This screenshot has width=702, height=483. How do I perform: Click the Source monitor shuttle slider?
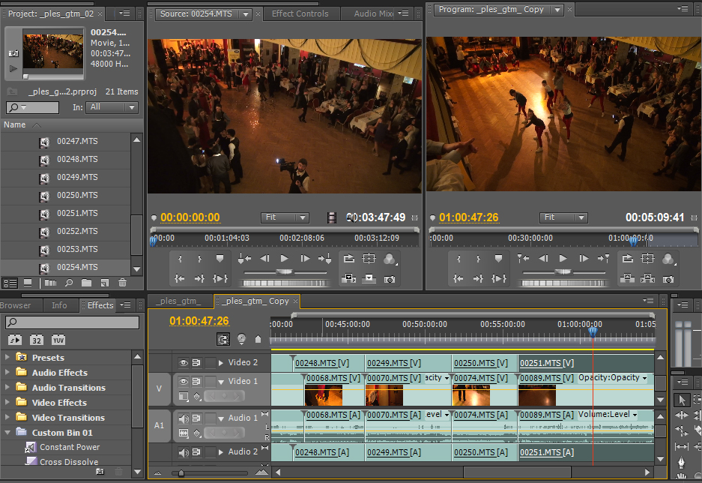tap(284, 271)
